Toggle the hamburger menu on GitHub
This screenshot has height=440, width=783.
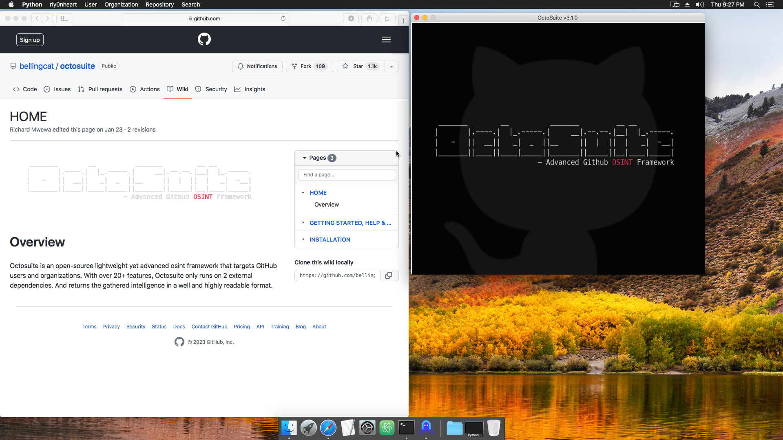[x=386, y=39]
